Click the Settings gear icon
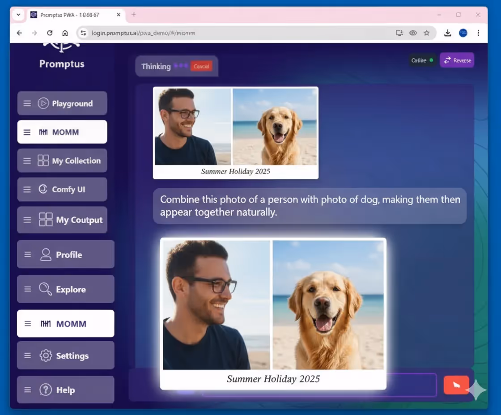The height and width of the screenshot is (415, 501). 46,355
